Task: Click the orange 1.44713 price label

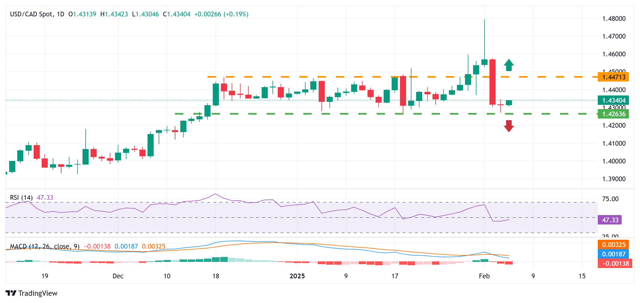Action: (613, 77)
